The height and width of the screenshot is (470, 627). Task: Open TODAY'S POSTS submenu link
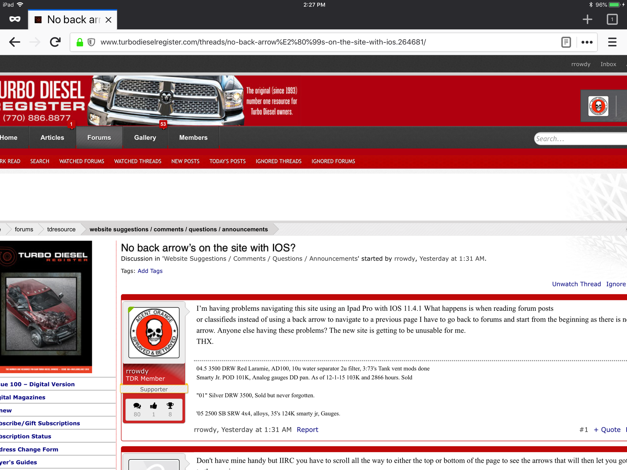[x=228, y=161]
